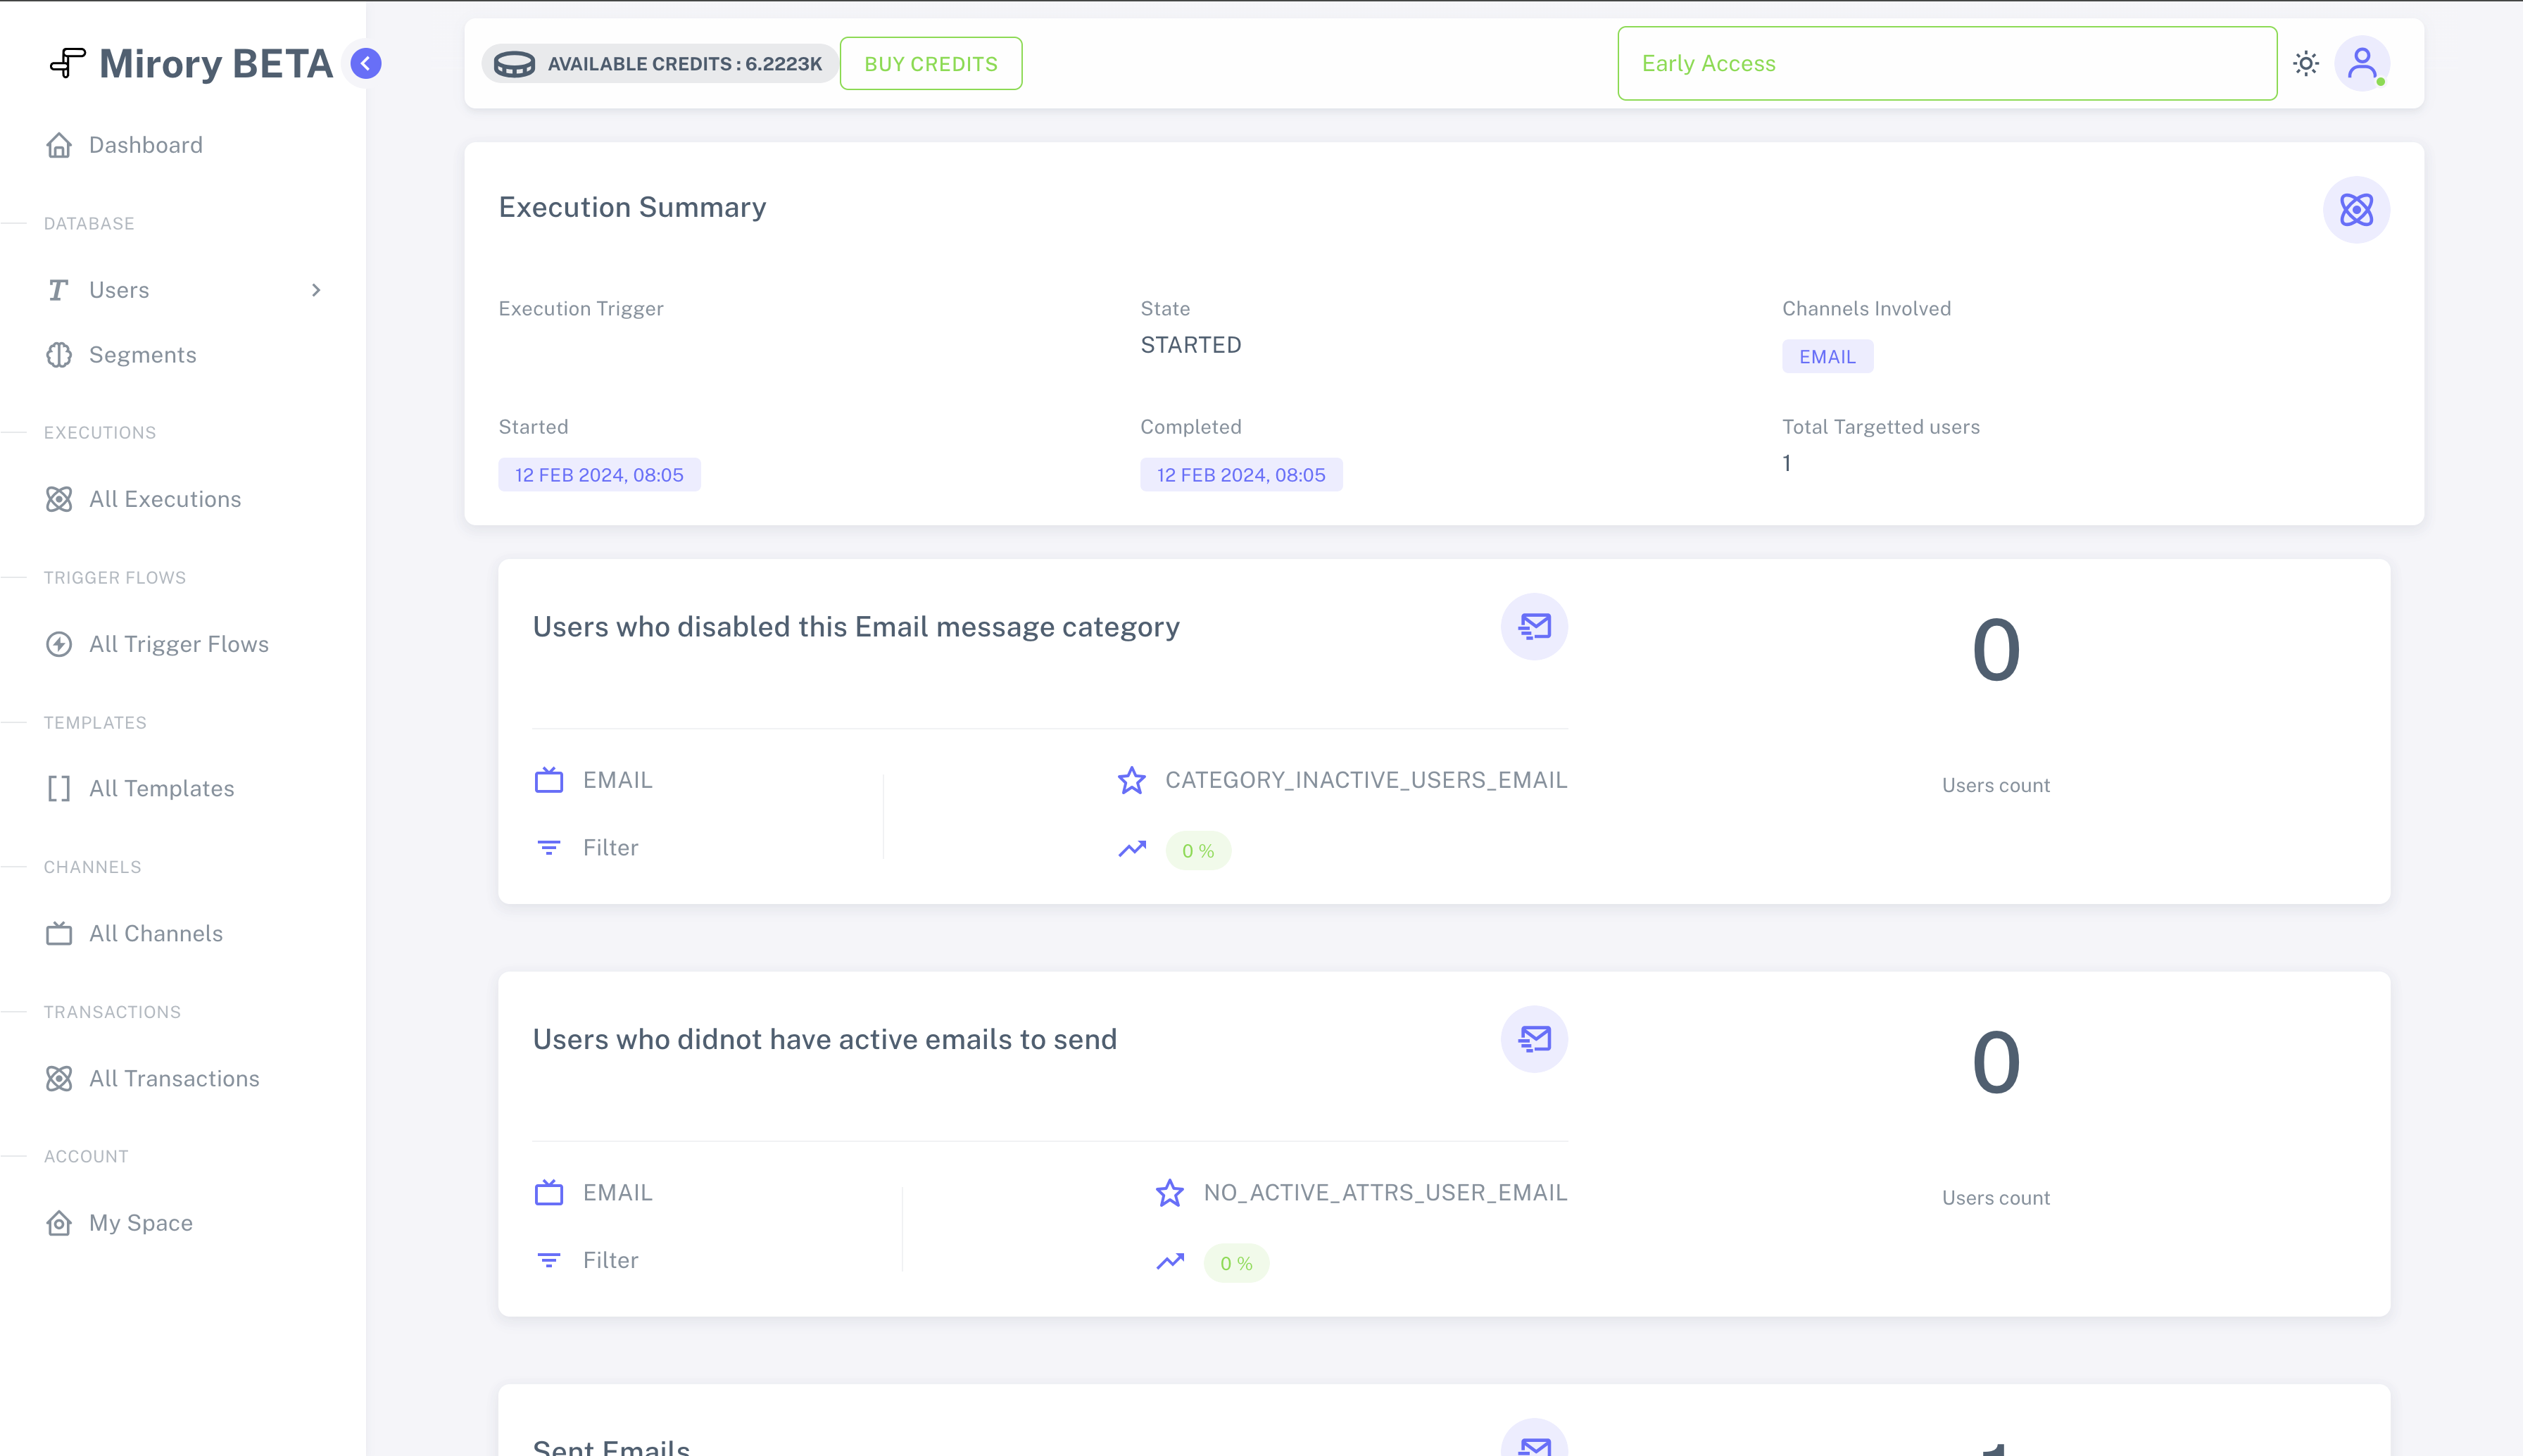
Task: Open the user profile avatar menu
Action: pyautogui.click(x=2362, y=63)
